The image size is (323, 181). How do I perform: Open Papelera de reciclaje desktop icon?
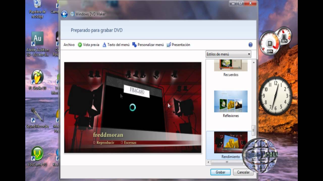tap(37, 10)
